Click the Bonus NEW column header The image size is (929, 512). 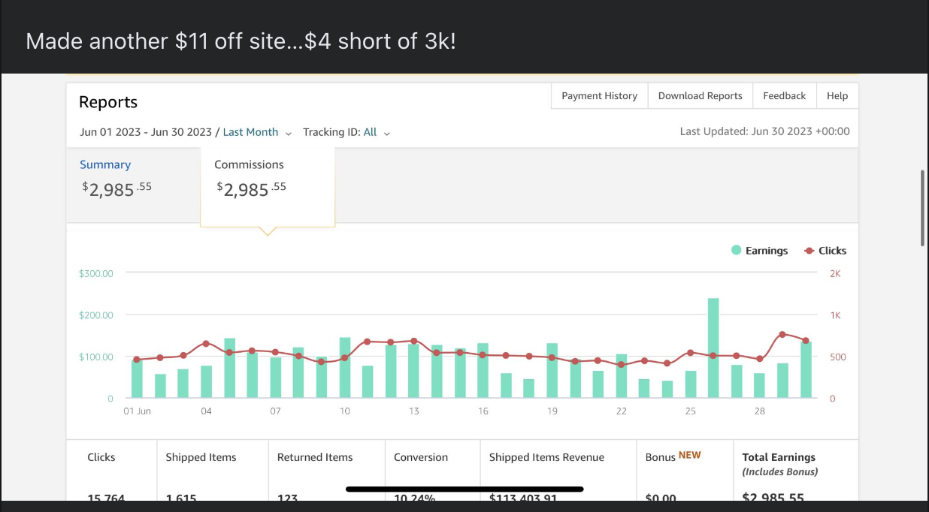coord(673,456)
